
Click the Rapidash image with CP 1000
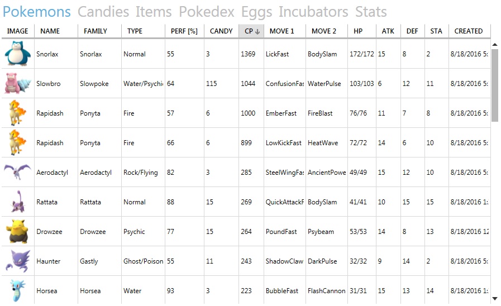click(x=17, y=113)
